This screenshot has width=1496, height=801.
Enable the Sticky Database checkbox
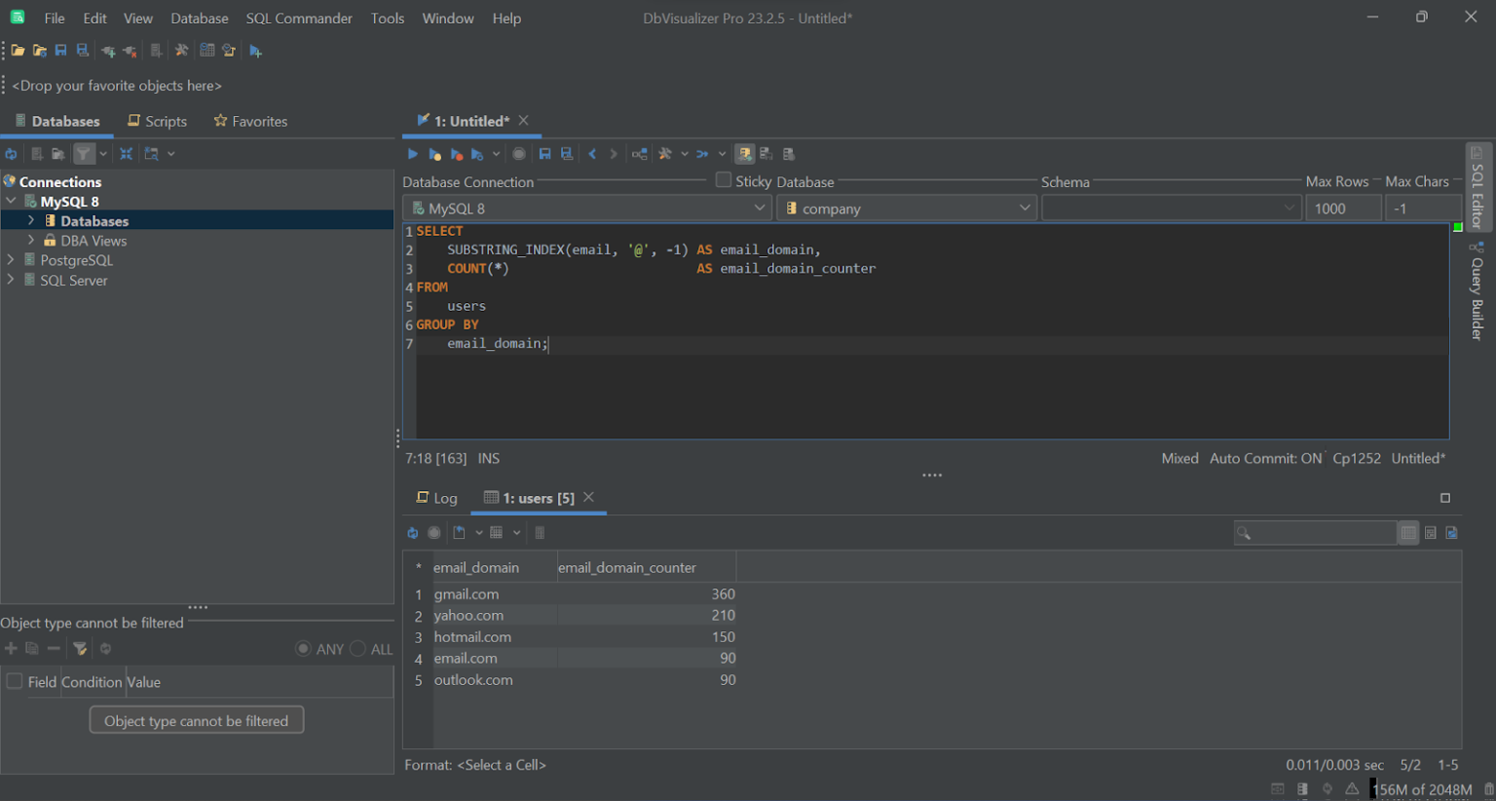[723, 180]
